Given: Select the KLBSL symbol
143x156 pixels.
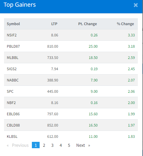Looking at the screenshot, I should point(12,136).
